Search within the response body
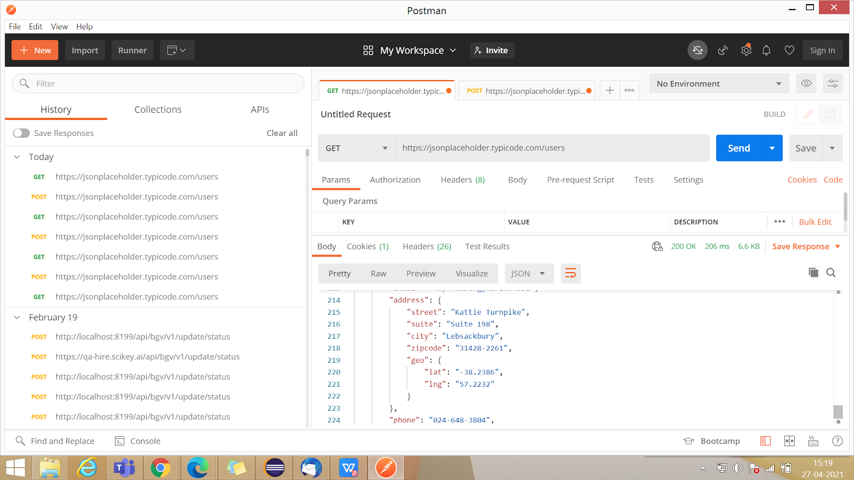The width and height of the screenshot is (854, 480). (x=831, y=273)
